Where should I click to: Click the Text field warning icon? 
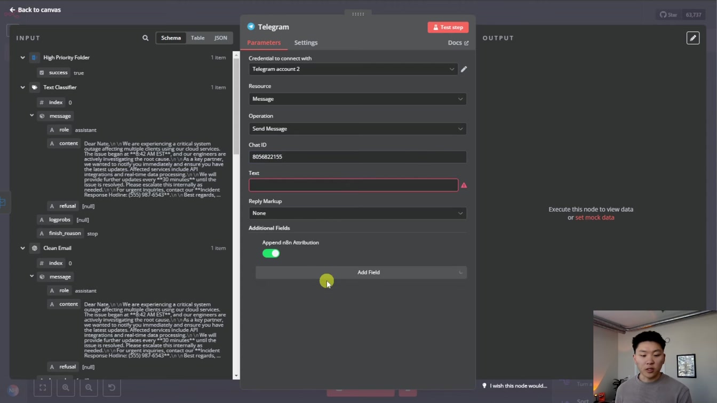tap(464, 186)
